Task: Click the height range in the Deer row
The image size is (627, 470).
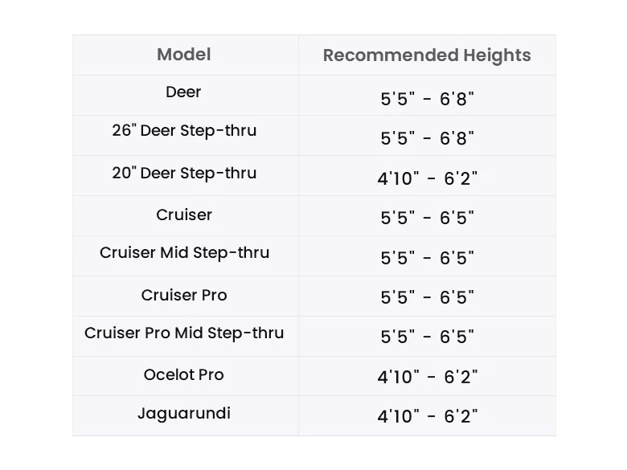Action: click(427, 99)
